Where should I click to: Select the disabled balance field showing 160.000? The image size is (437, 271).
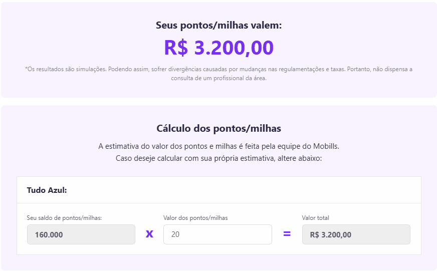81,234
